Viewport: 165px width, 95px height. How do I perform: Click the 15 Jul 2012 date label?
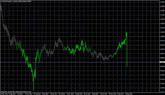[62, 94]
